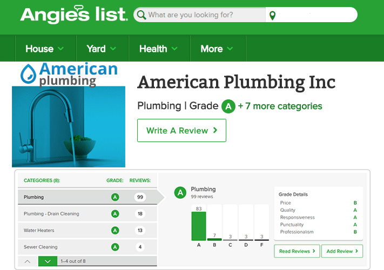Click the large grade A badge beside Grade

(x=228, y=106)
